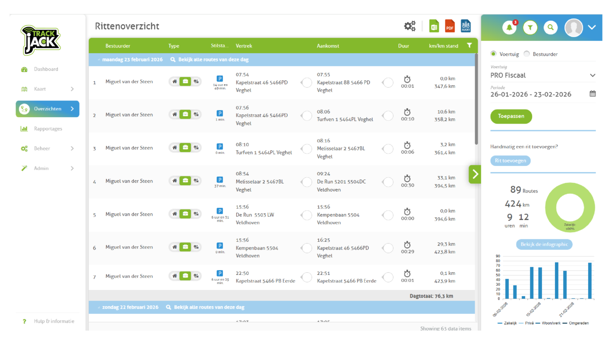Screen dimensions: 612x344
Task: Open Dashboard in the sidebar
Action: pyautogui.click(x=46, y=69)
